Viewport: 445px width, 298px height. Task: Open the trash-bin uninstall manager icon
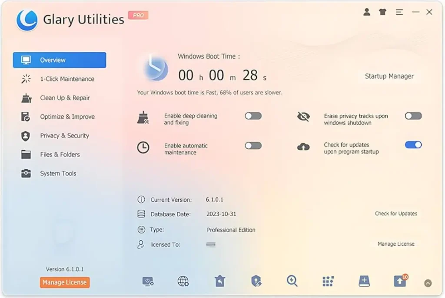point(220,281)
